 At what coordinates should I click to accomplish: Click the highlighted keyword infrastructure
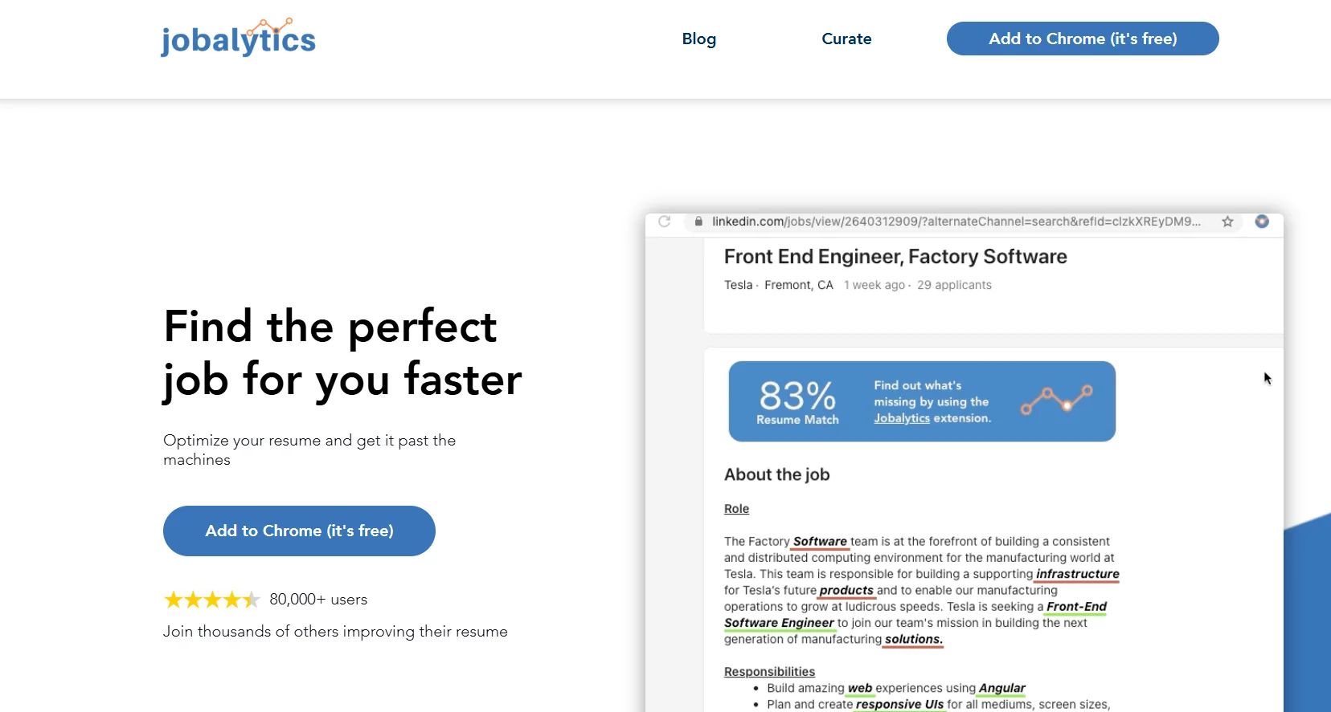click(x=1077, y=574)
